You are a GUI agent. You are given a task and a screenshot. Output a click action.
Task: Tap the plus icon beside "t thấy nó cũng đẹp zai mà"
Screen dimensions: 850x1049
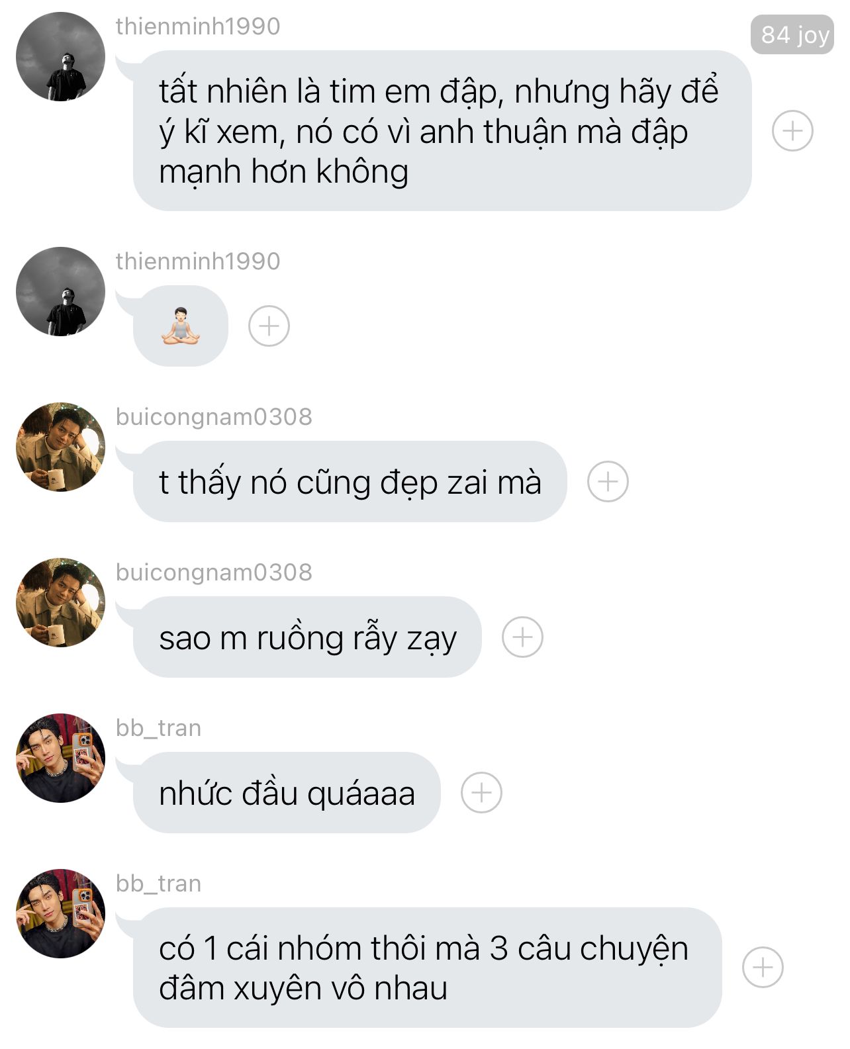pyautogui.click(x=608, y=481)
